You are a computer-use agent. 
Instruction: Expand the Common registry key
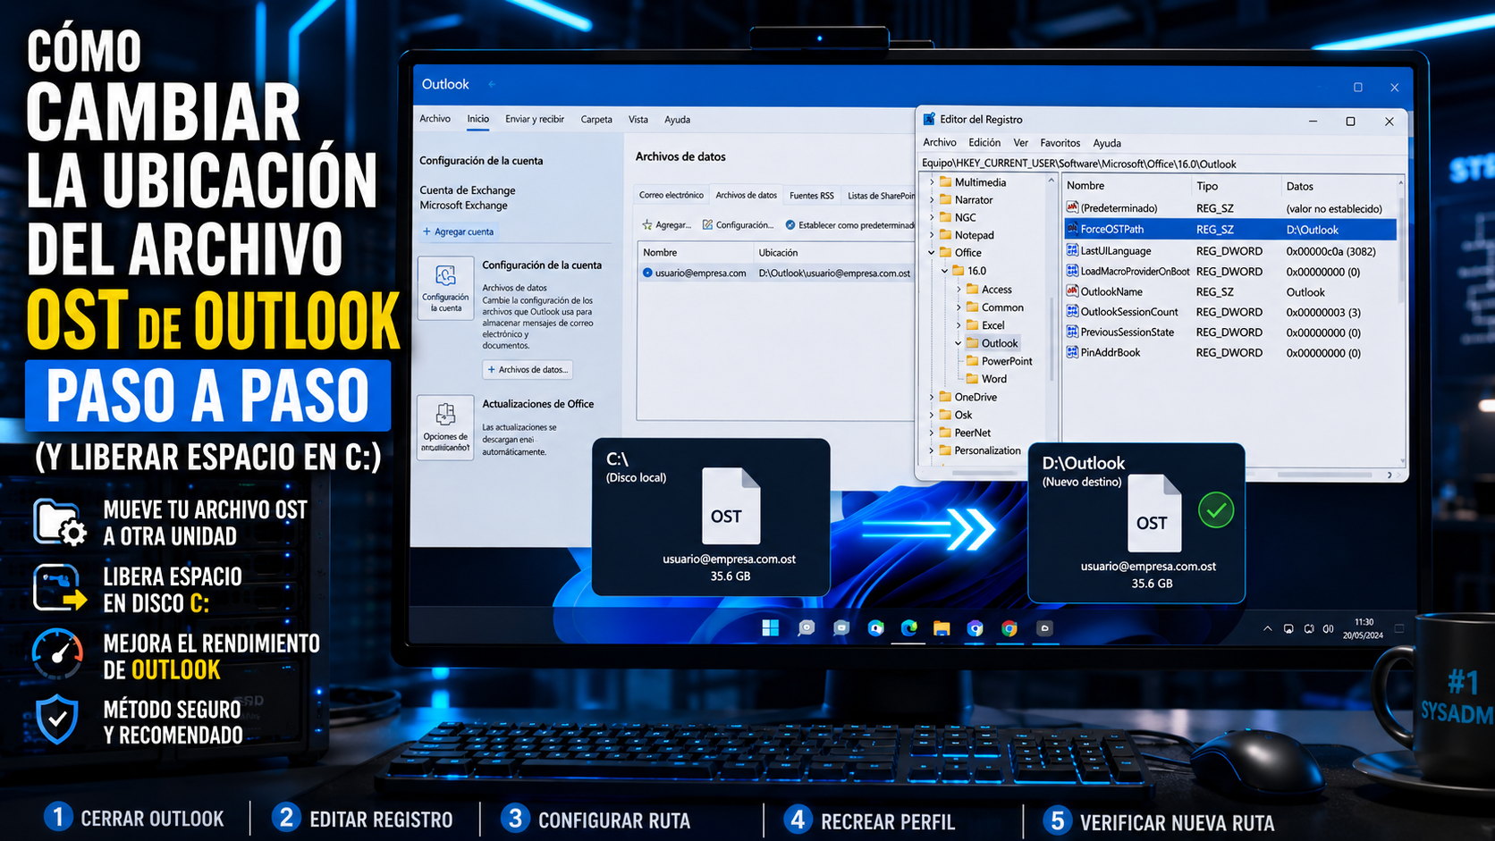pyautogui.click(x=959, y=307)
